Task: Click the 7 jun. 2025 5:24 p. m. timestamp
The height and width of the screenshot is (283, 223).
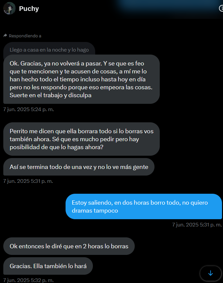Action: pos(29,109)
